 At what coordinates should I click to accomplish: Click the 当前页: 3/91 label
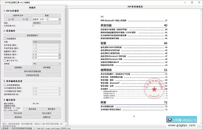(38, 19)
